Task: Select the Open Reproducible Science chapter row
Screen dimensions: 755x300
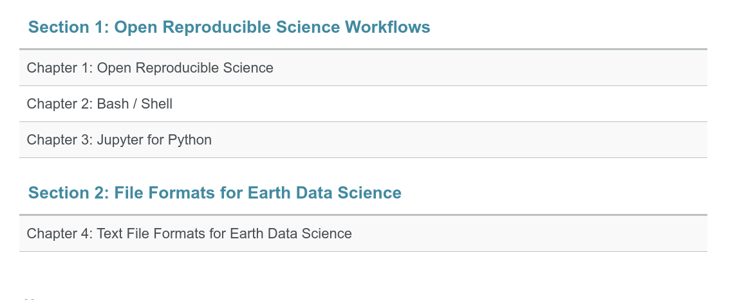Action: [363, 68]
